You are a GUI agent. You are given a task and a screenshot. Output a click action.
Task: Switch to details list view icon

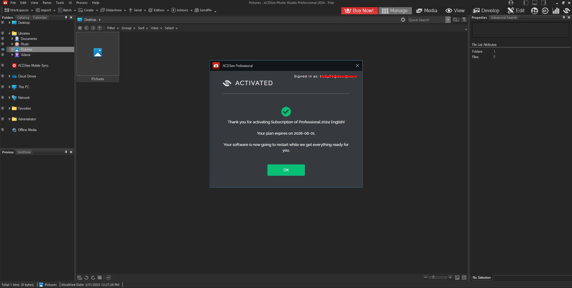[x=464, y=278]
